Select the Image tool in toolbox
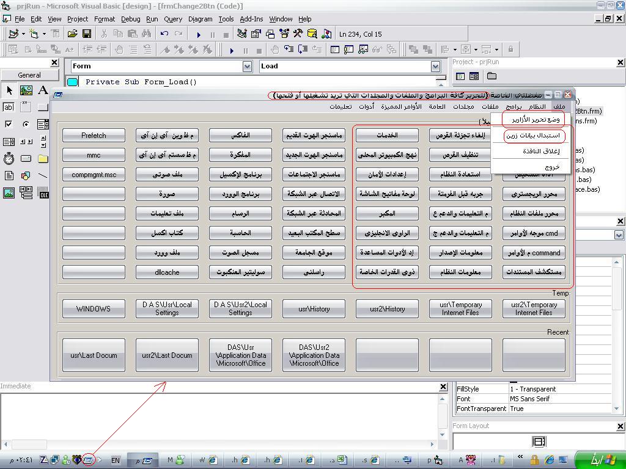Viewport: 626px width, 469px height. tap(9, 193)
